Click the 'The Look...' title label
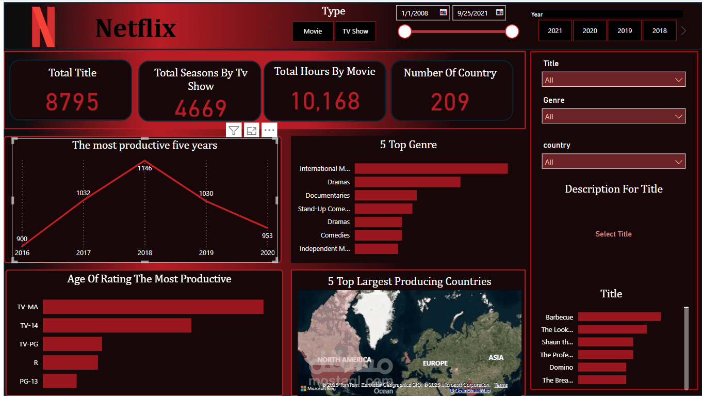Image resolution: width=702 pixels, height=396 pixels. click(557, 329)
